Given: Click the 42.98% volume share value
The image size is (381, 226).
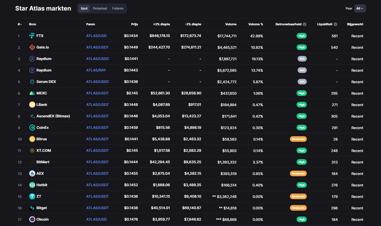Looking at the screenshot, I should point(257,36).
